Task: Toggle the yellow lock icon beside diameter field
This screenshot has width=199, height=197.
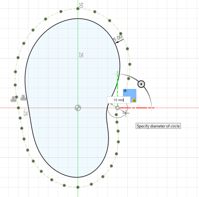Action: [x=134, y=100]
